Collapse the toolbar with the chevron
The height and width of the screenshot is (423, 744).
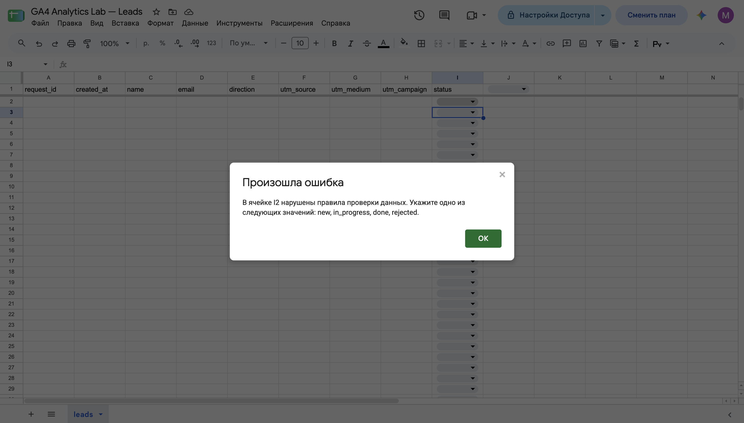pyautogui.click(x=721, y=44)
